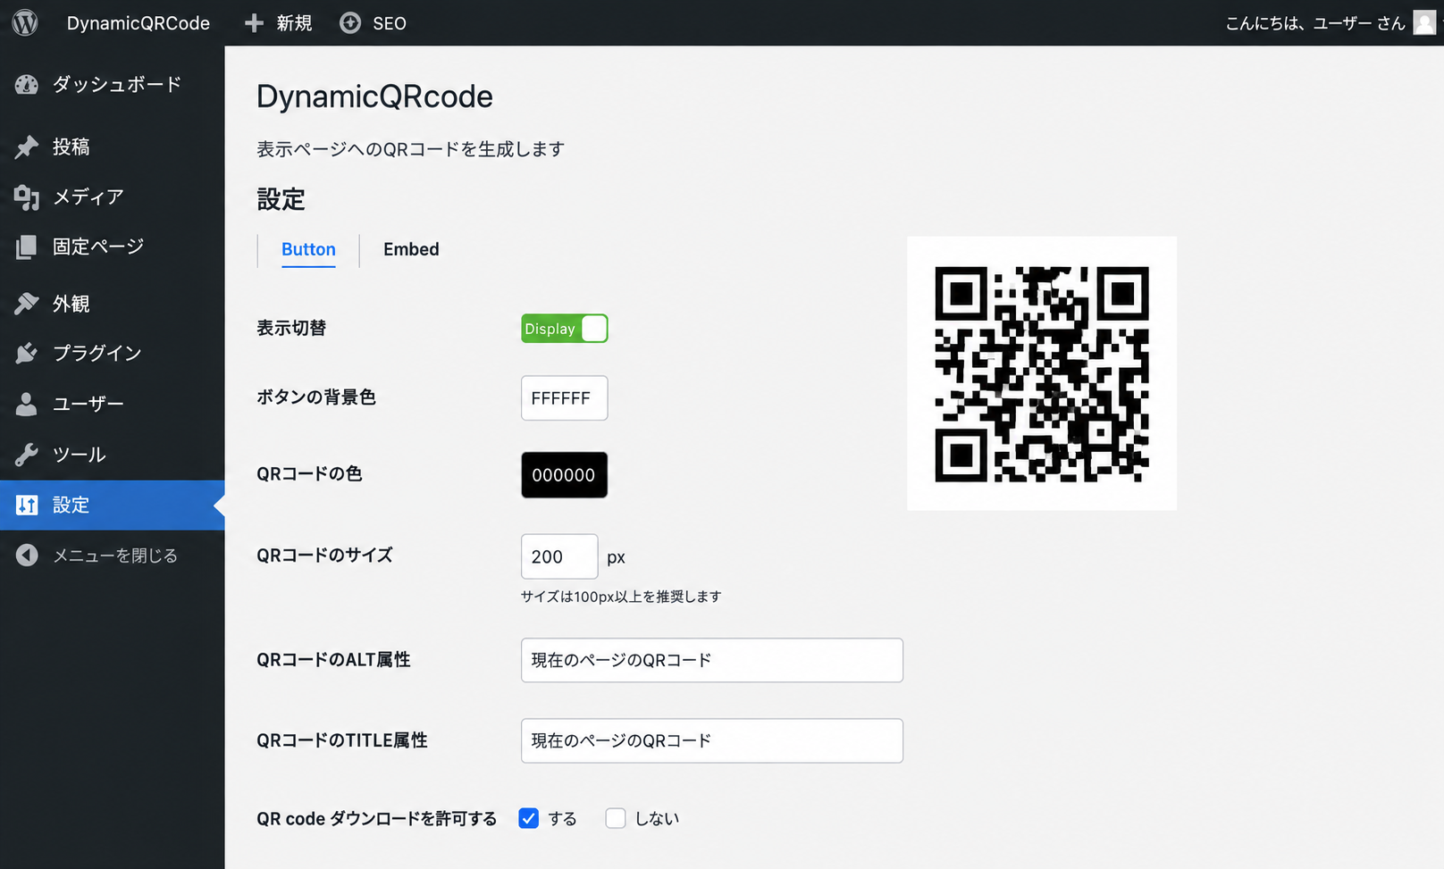Switch to the Embed tab

[411, 249]
